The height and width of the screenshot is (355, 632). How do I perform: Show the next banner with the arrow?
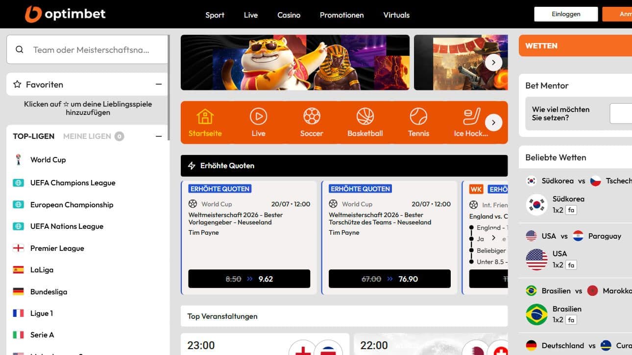493,62
